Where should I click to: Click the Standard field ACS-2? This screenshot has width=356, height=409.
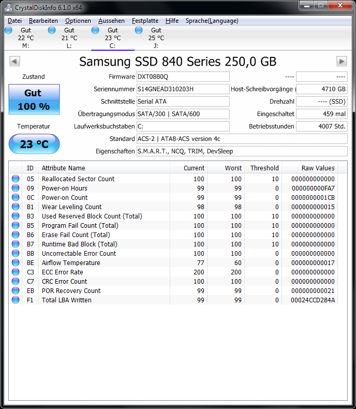point(242,139)
